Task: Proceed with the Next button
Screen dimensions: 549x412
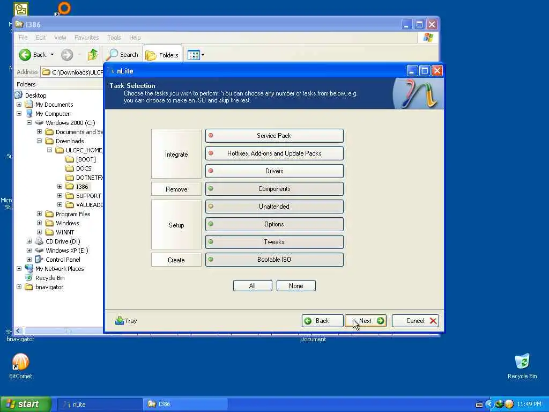Action: coord(366,321)
